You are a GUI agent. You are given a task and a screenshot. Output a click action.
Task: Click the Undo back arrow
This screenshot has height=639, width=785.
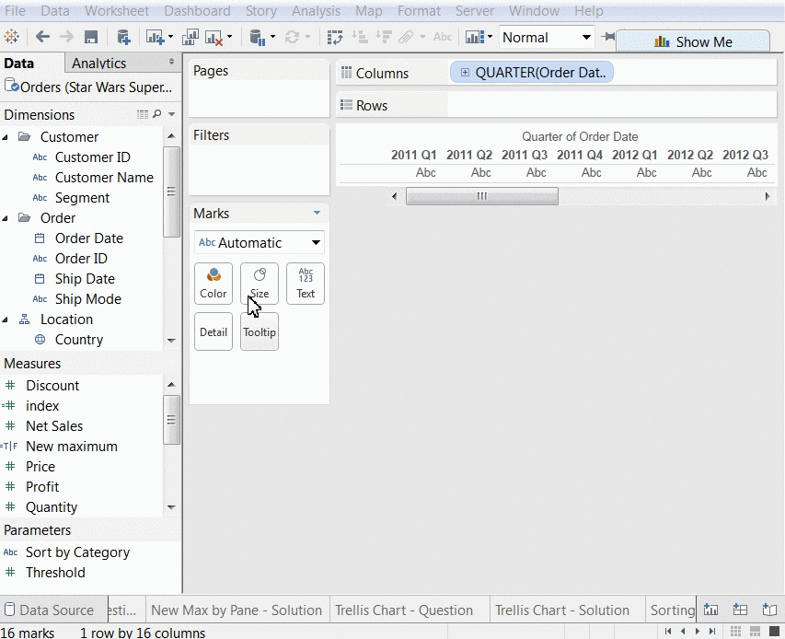coord(42,37)
